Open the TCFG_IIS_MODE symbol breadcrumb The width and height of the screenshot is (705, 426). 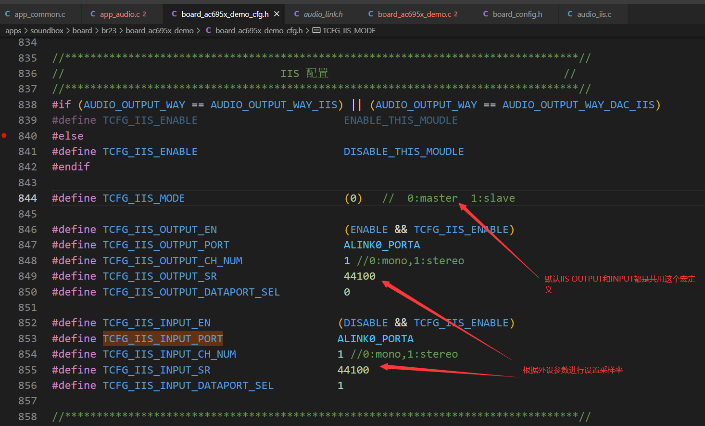[x=349, y=31]
